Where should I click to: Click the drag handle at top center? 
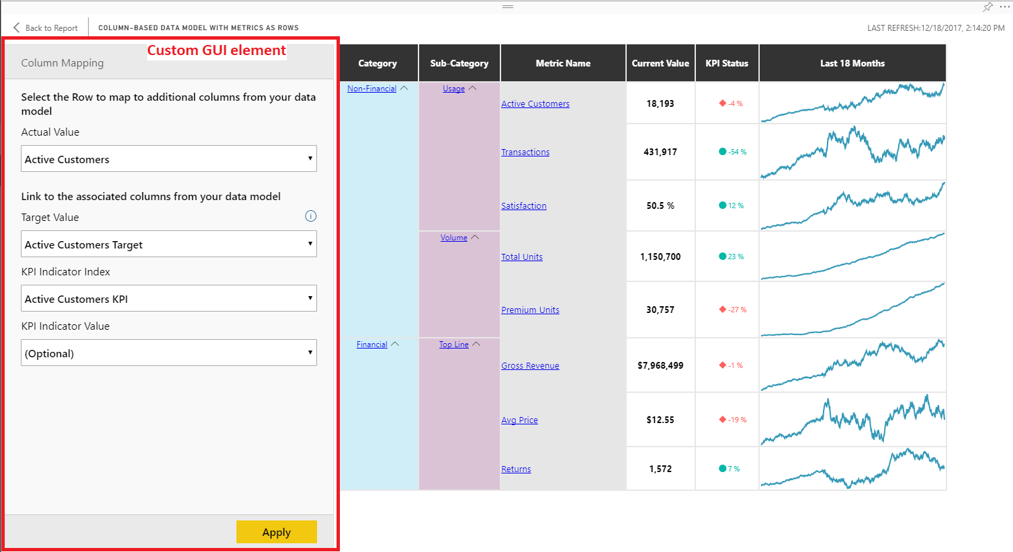pyautogui.click(x=508, y=7)
